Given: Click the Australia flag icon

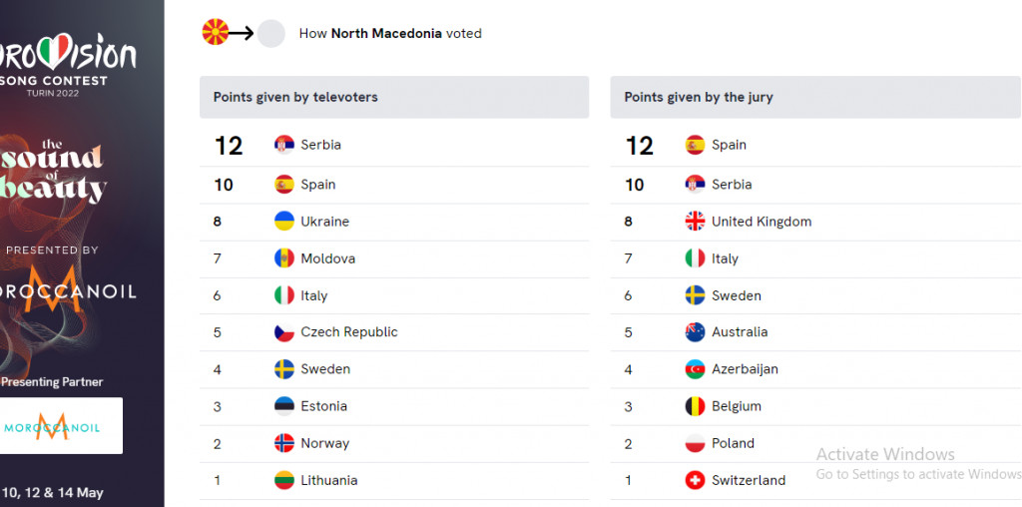Looking at the screenshot, I should 695,332.
